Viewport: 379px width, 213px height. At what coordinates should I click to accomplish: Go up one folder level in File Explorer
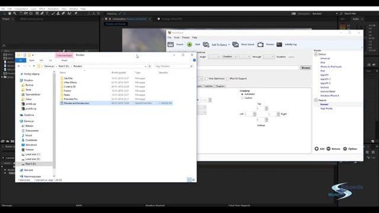[x=34, y=66]
